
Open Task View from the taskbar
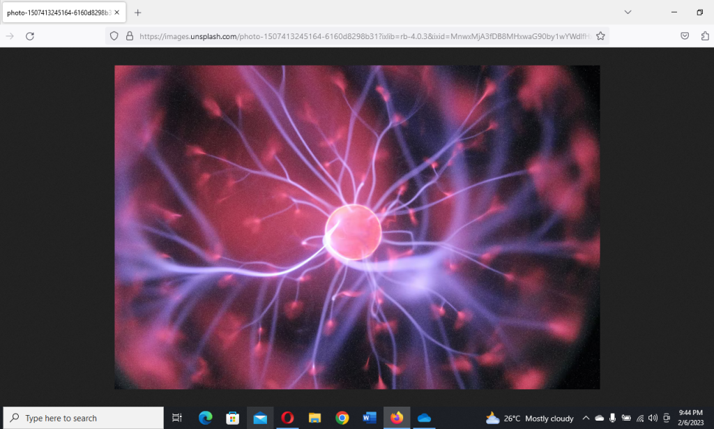(x=178, y=418)
